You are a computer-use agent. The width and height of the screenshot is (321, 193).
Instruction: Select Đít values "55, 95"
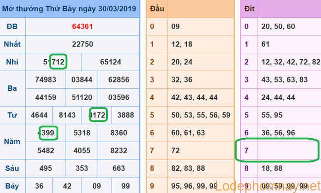click(272, 115)
